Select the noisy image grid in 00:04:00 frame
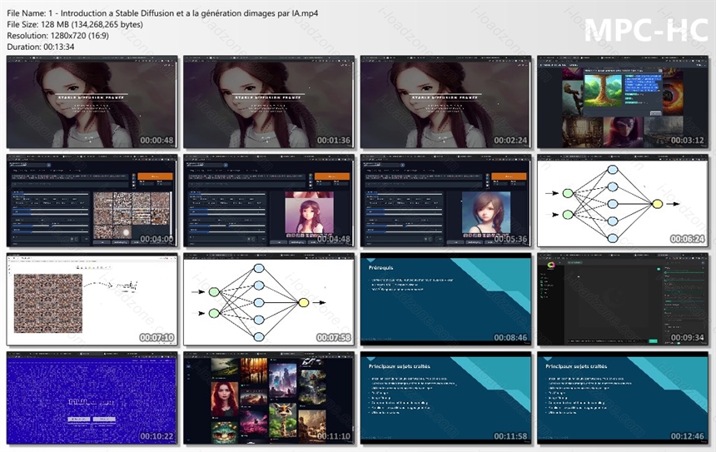Screen dimensions: 716x452 (132, 215)
